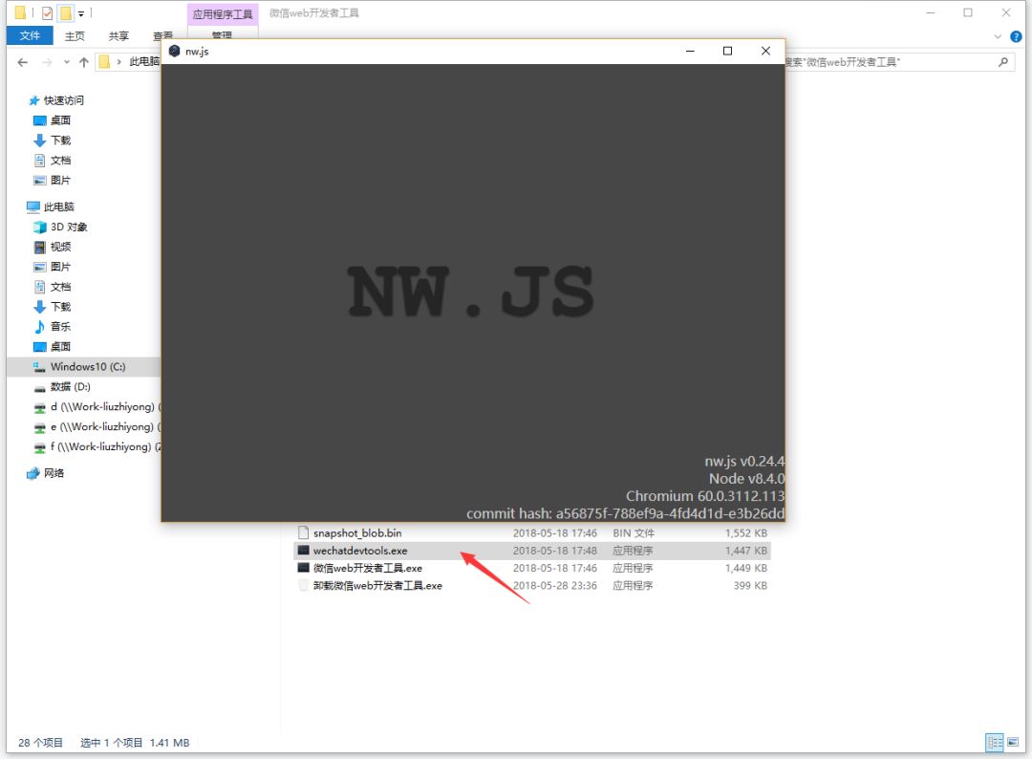The height and width of the screenshot is (759, 1032).
Task: Click date 2018-05-28 23:36 cell
Action: (x=555, y=585)
